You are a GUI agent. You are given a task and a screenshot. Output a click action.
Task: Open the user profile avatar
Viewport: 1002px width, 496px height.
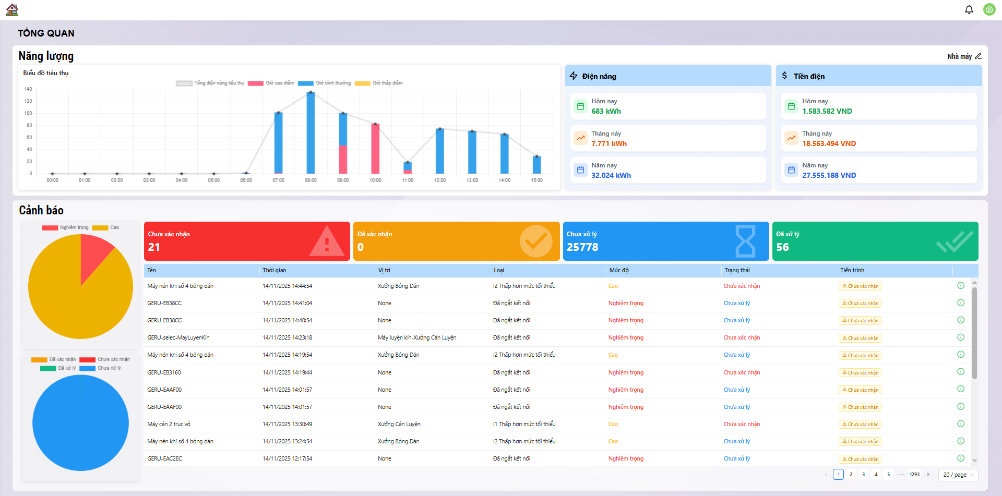989,9
